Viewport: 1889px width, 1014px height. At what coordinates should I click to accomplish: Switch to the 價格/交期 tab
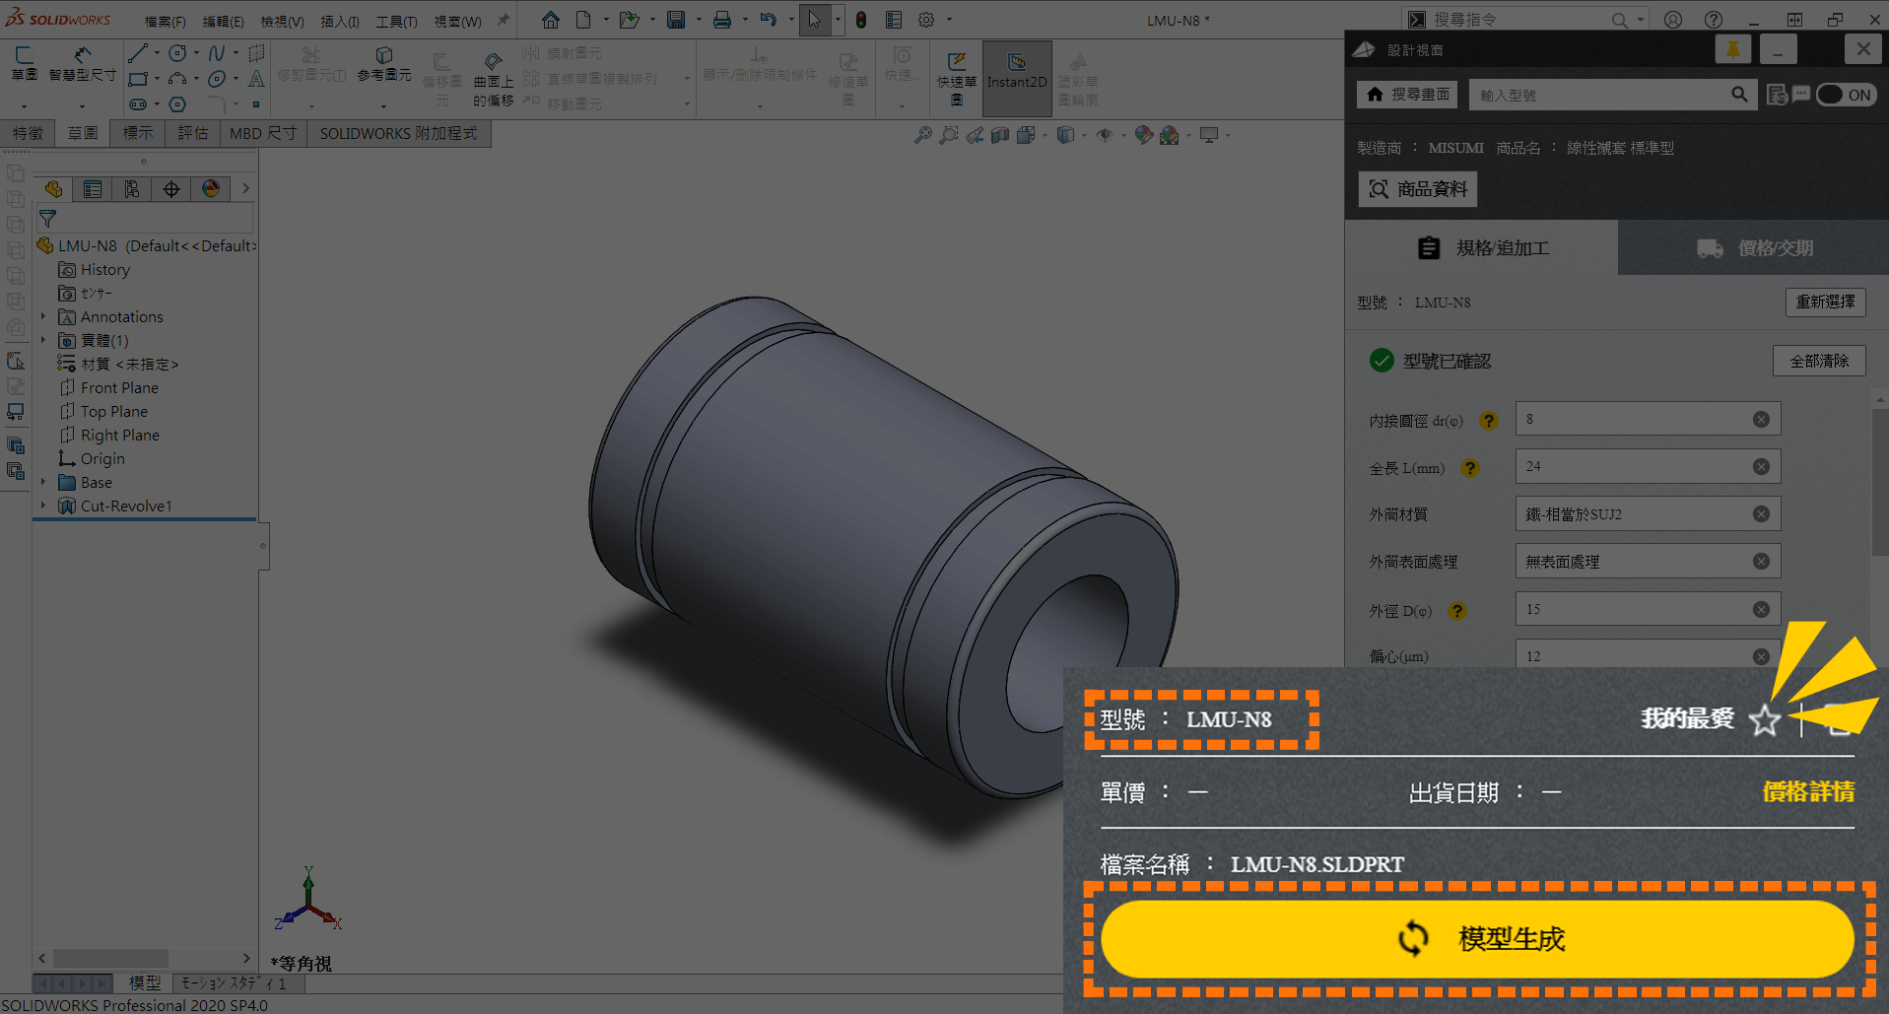click(1753, 248)
